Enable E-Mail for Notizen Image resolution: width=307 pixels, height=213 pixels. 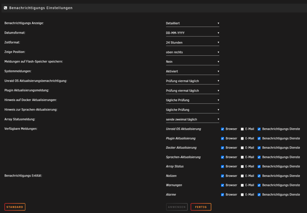pos(242,176)
